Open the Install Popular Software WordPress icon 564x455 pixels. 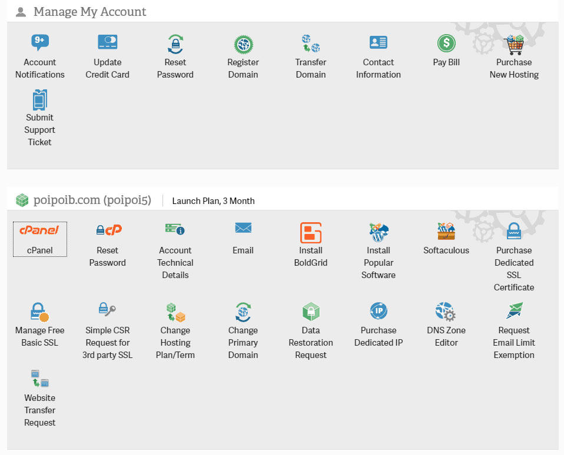point(379,232)
